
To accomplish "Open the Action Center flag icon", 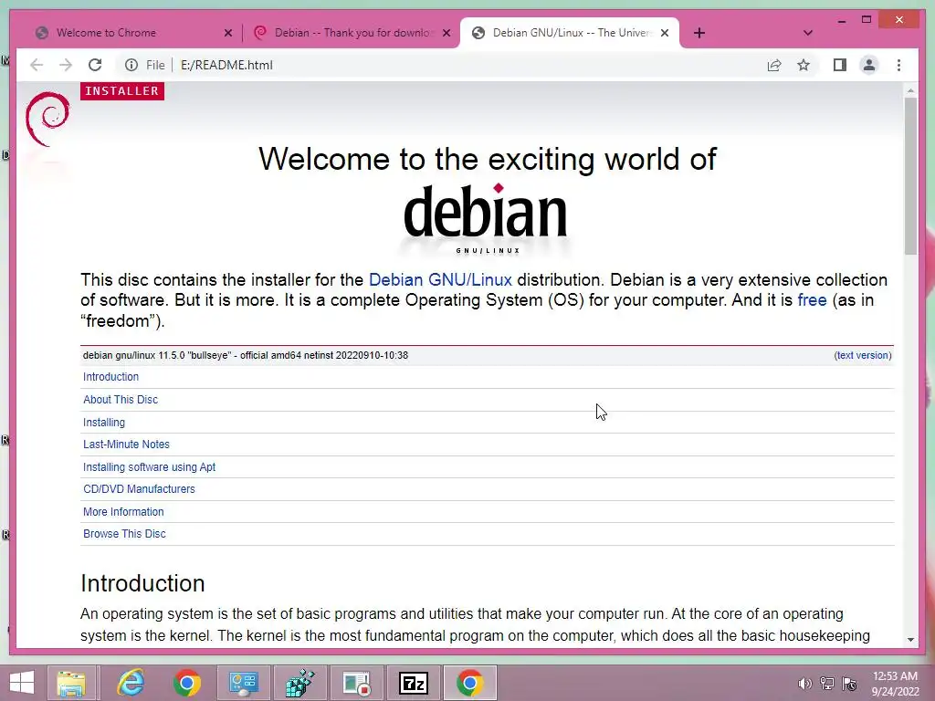I will tap(850, 684).
